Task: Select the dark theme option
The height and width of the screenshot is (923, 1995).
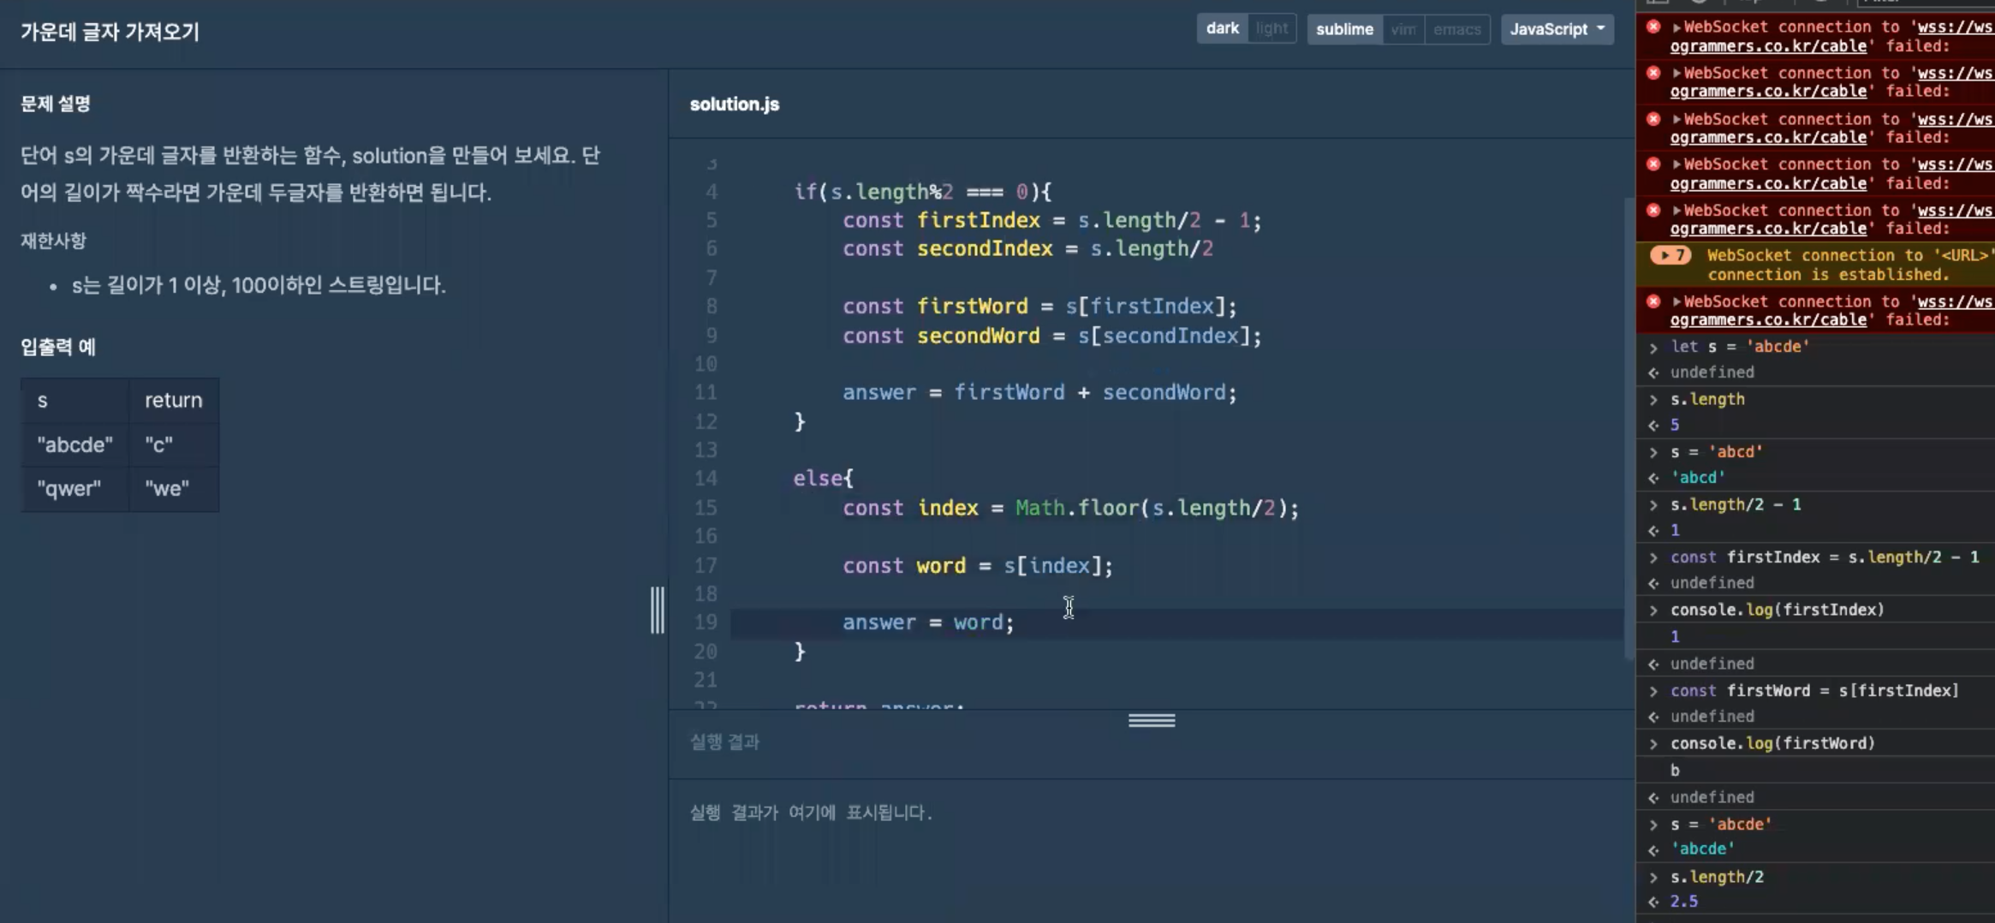Action: pyautogui.click(x=1222, y=27)
